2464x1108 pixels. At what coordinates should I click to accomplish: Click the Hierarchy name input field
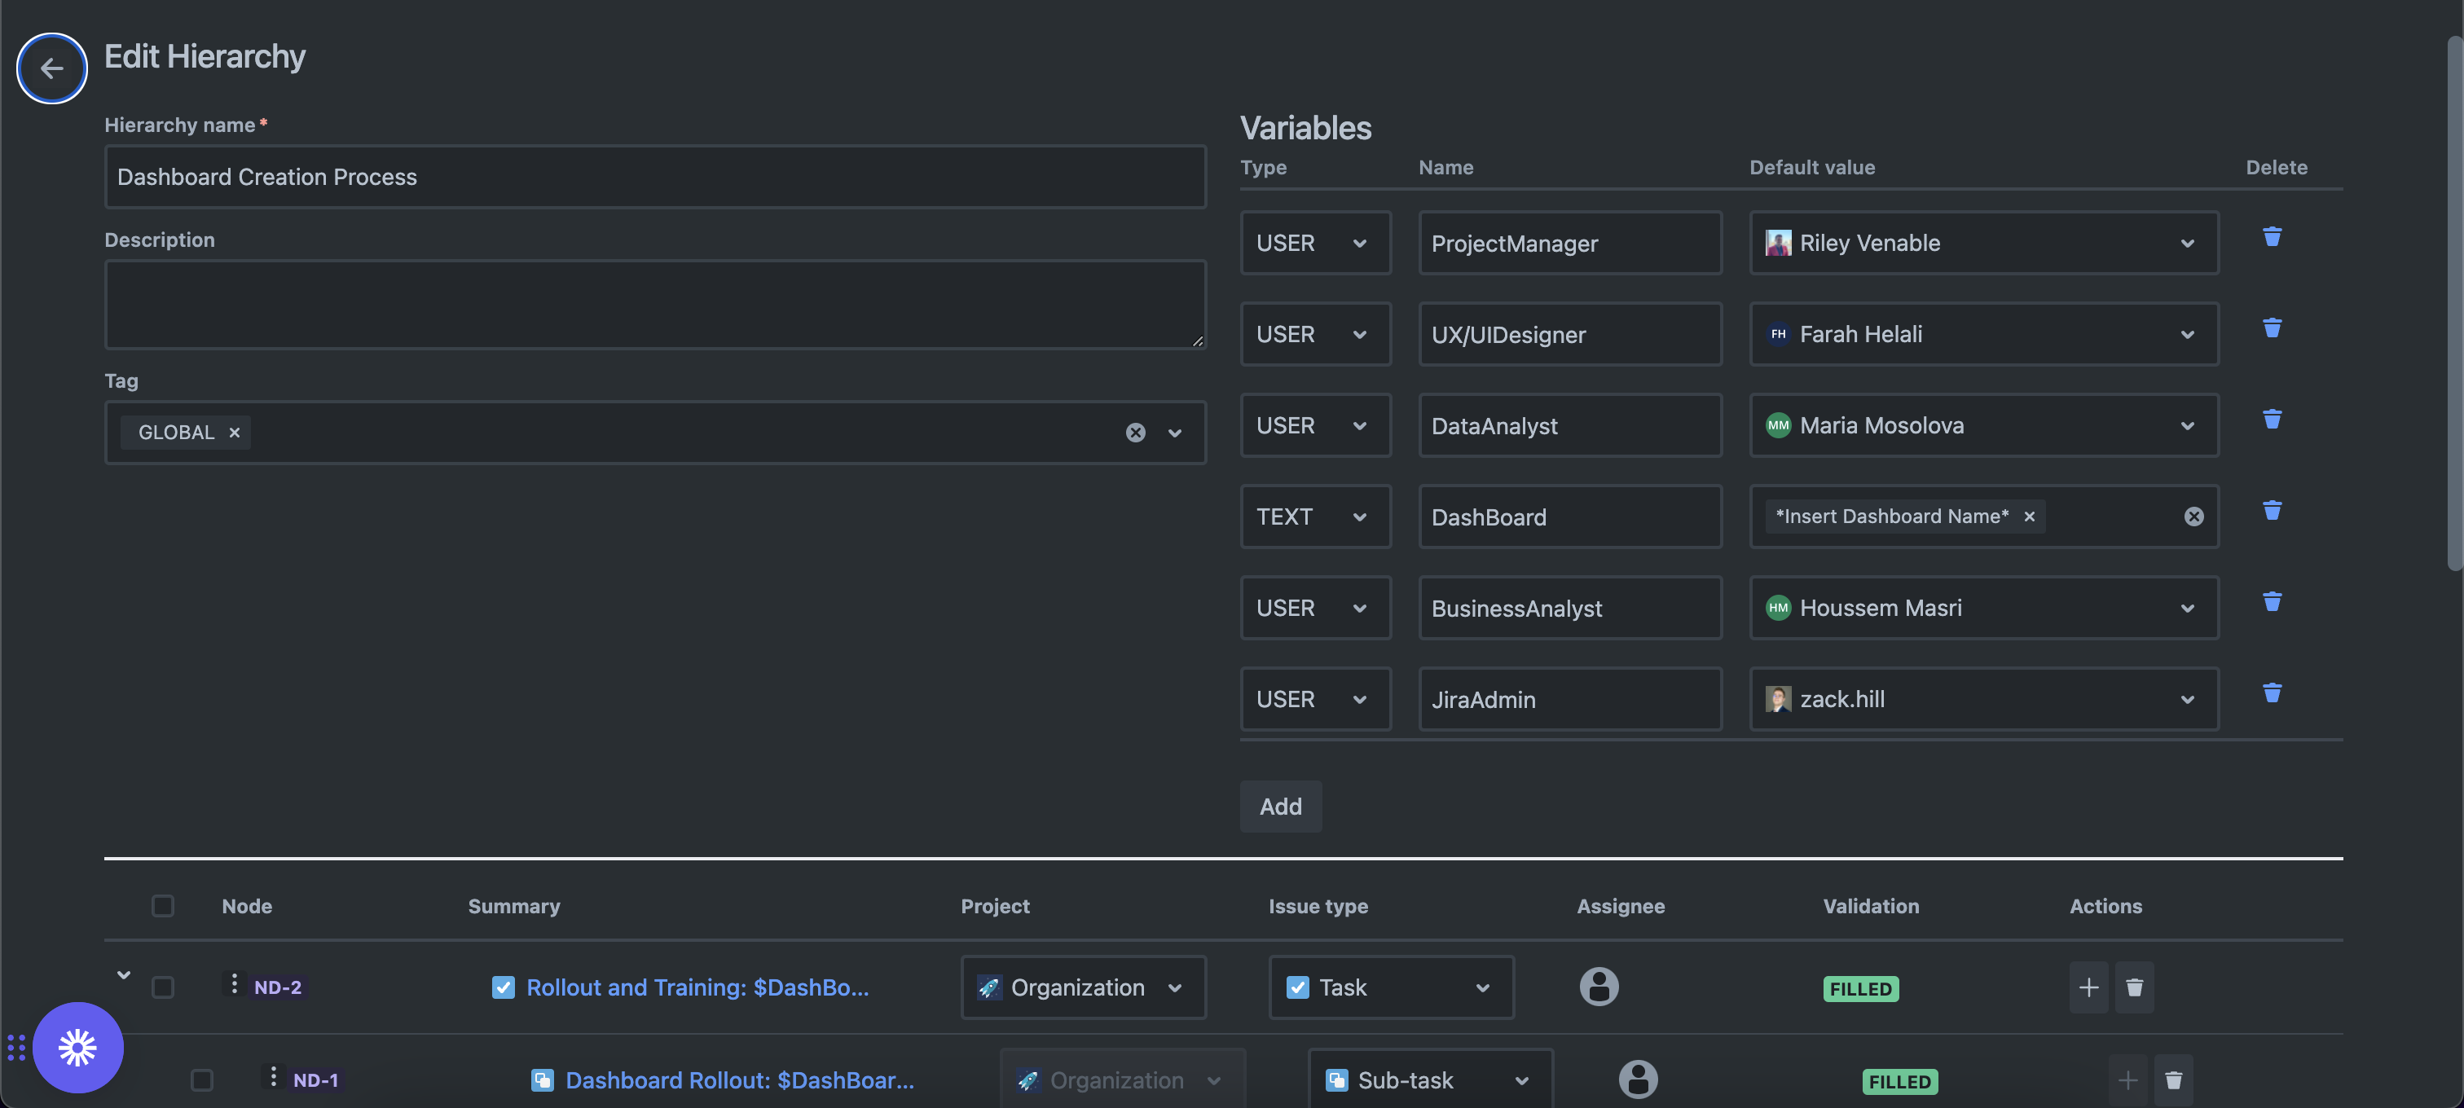pyautogui.click(x=654, y=177)
